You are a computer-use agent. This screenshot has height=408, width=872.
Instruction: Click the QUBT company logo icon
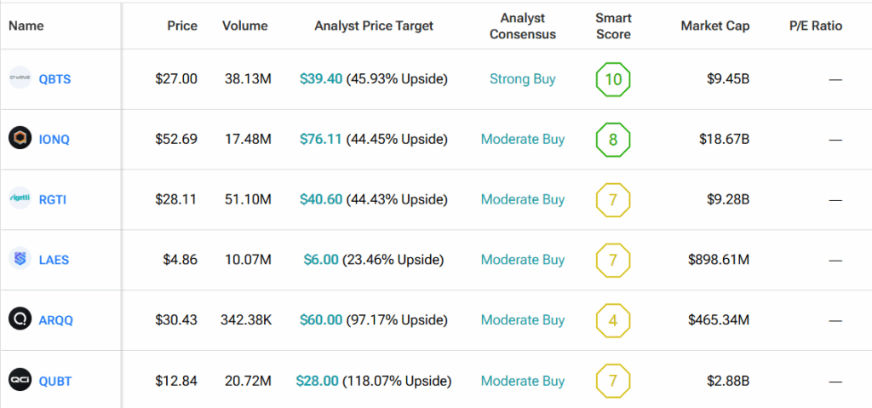pyautogui.click(x=20, y=381)
